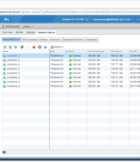This screenshot has height=162, width=140.
Task: Click the VM icon of sysbench_1
Action: [x=4, y=56]
